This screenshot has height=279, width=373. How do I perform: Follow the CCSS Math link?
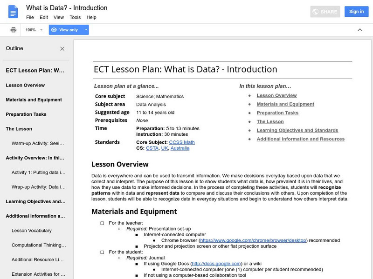(182, 142)
